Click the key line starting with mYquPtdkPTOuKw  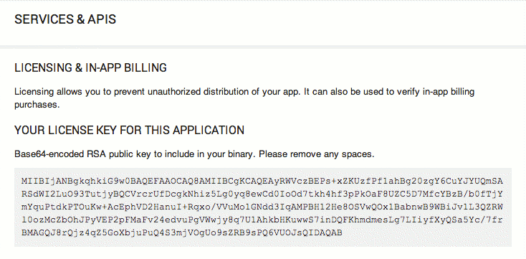click(262, 207)
